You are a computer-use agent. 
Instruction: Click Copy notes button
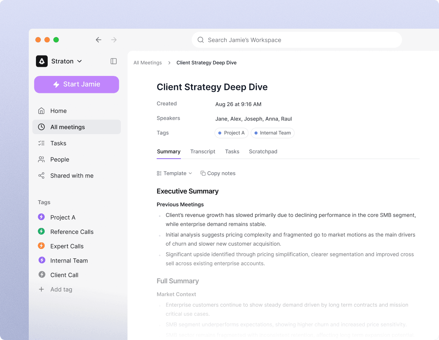click(218, 173)
